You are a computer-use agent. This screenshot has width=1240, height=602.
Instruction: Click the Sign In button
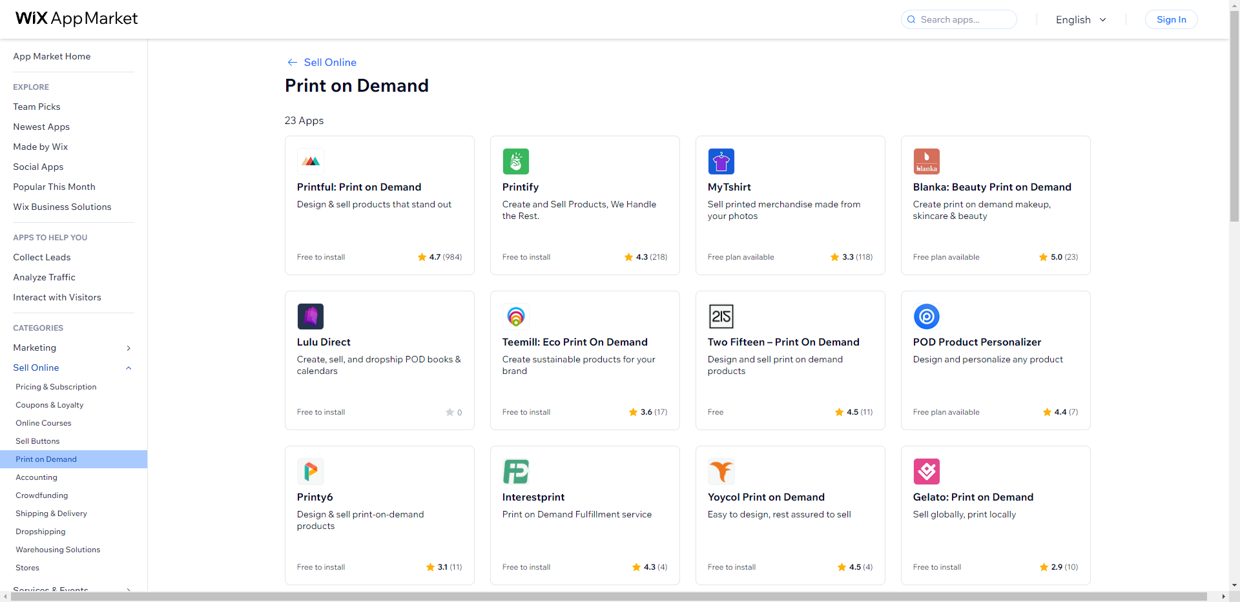pos(1171,19)
